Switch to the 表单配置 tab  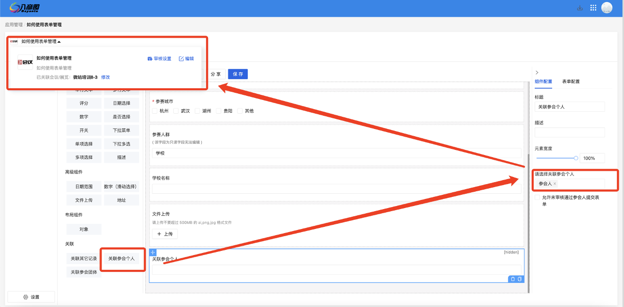pos(570,82)
